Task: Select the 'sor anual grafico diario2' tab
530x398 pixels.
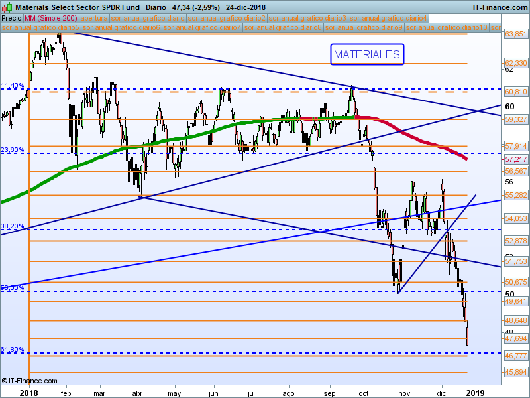Action: 229,19
